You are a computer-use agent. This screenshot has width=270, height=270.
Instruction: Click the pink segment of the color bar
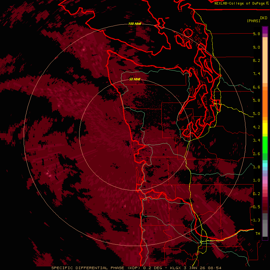pos(265,182)
